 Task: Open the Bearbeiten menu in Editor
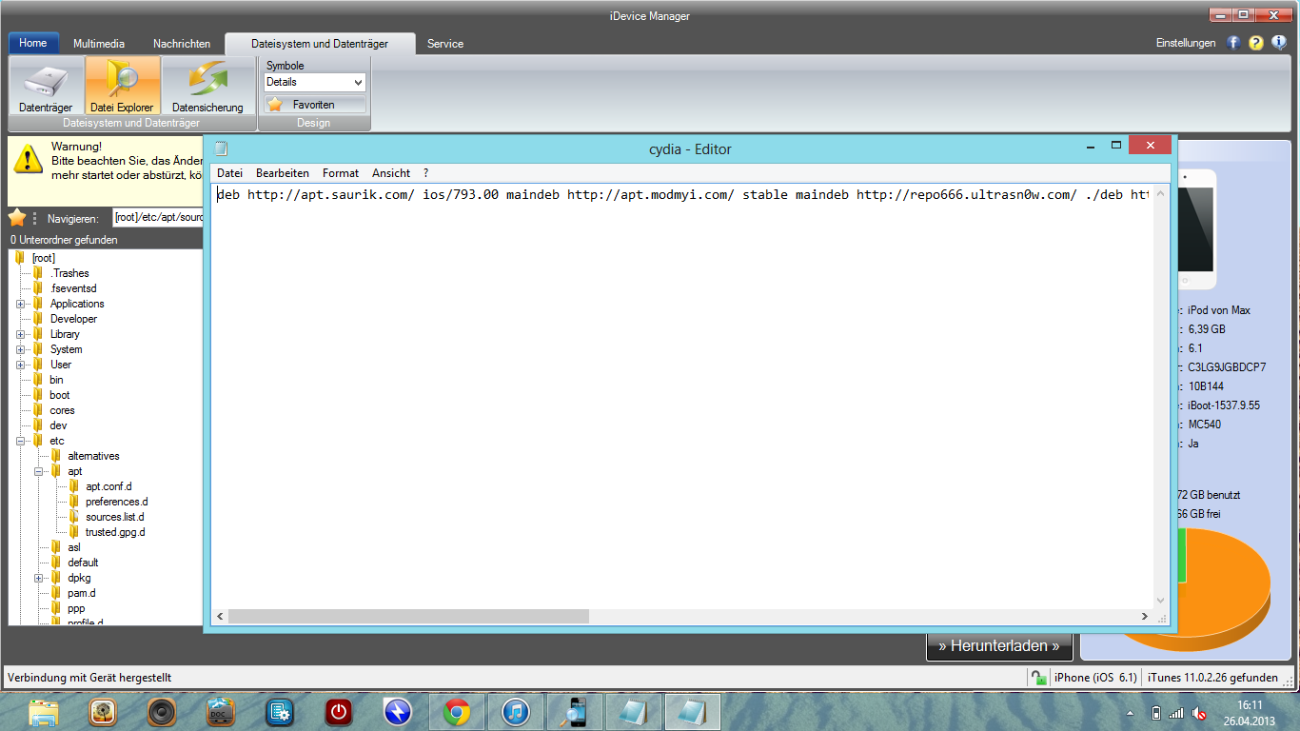tap(283, 173)
